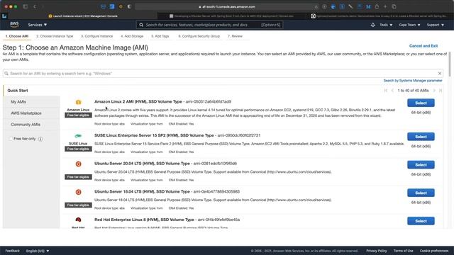This screenshot has height=255, width=454.
Task: Switch to the GitHub browser tab on right
Action: click(380, 16)
